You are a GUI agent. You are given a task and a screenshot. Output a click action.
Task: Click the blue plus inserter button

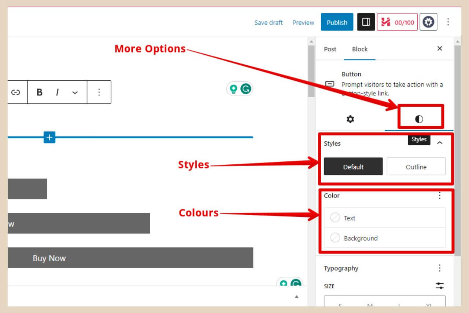click(x=49, y=137)
